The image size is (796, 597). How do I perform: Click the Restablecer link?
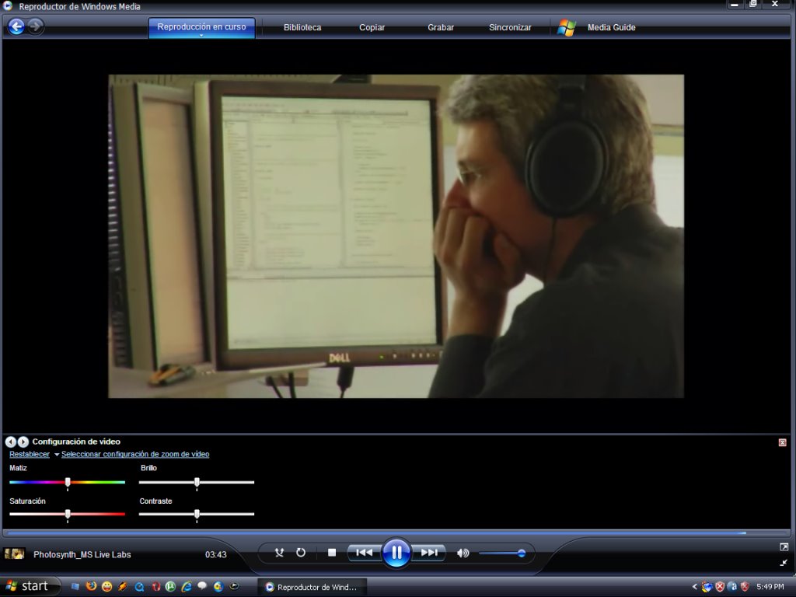30,454
